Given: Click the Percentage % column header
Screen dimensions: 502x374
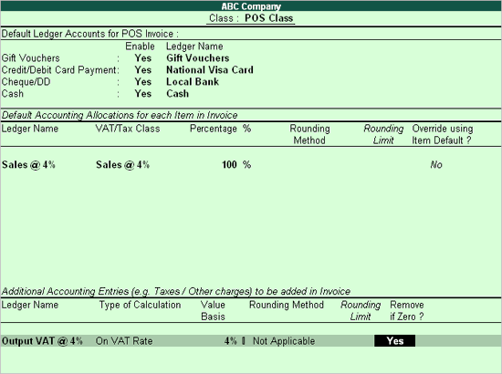Looking at the screenshot, I should [220, 129].
